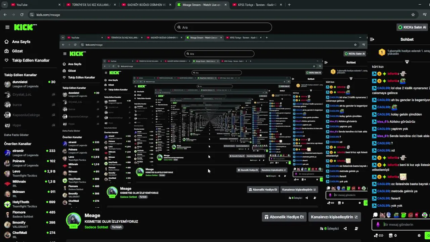Click the 6 İzleyici viewer count
The height and width of the screenshot is (242, 430).
click(x=329, y=229)
